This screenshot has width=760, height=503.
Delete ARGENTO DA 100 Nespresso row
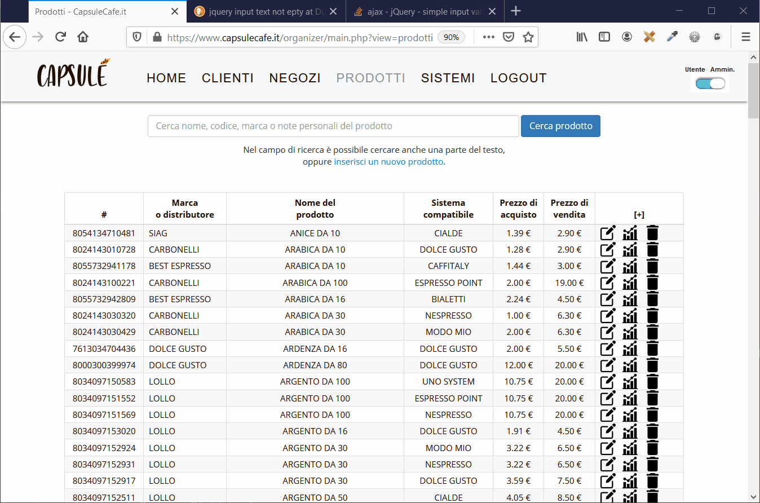[x=652, y=414]
